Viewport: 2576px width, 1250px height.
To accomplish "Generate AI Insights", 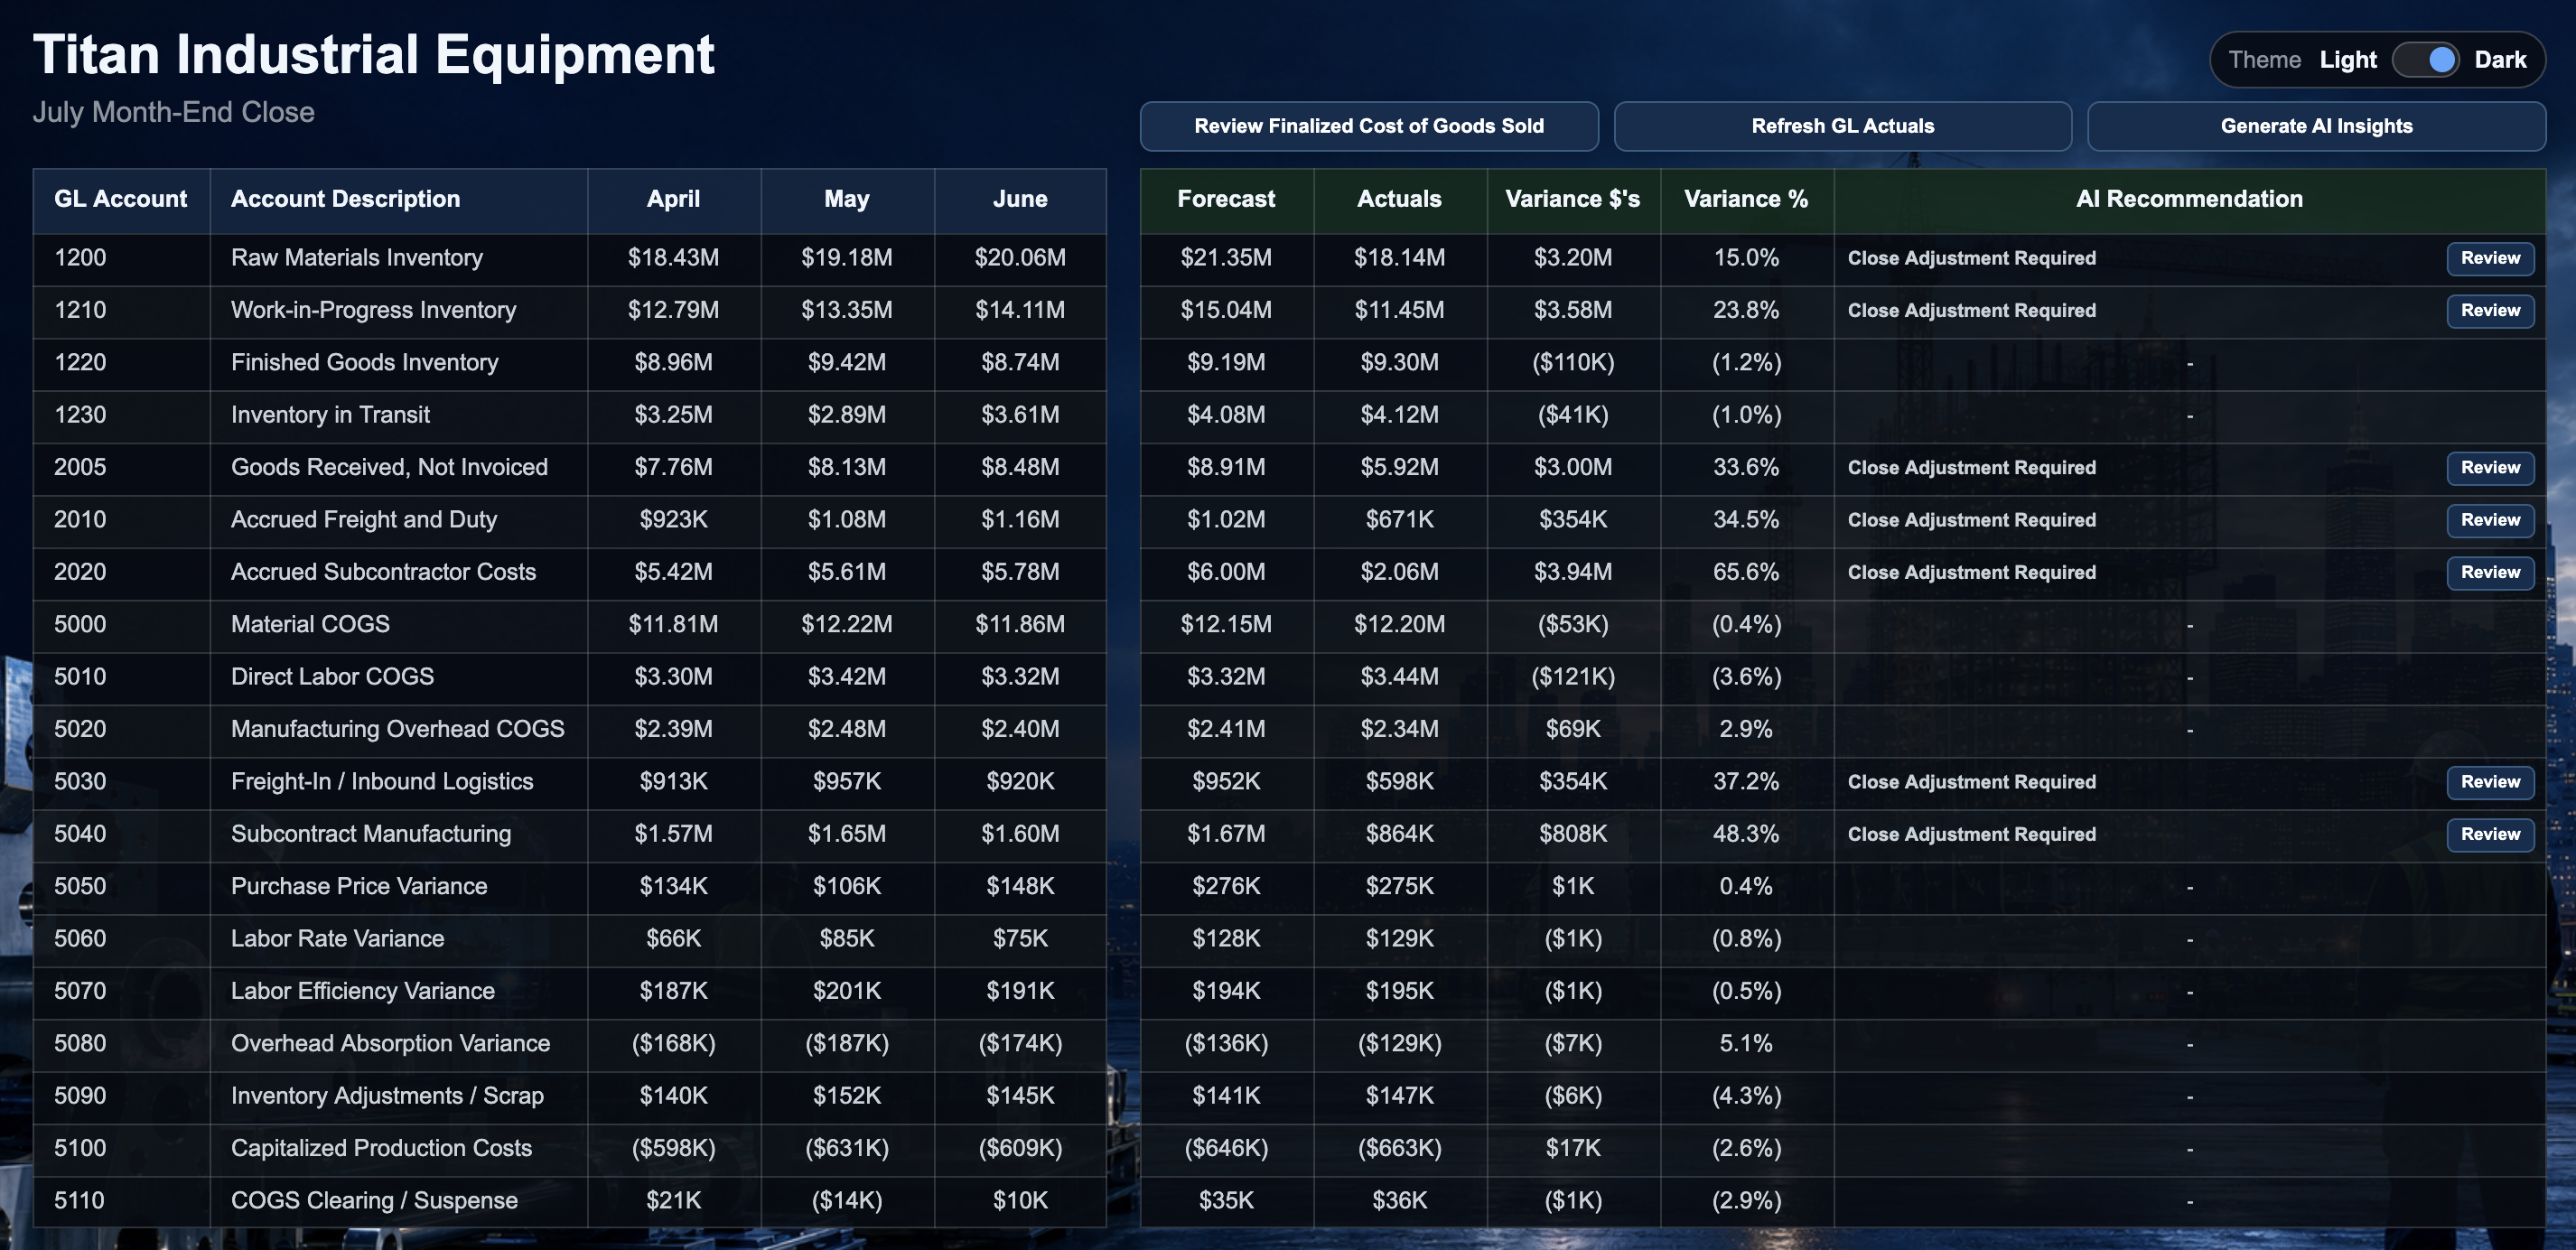I will pyautogui.click(x=2316, y=126).
